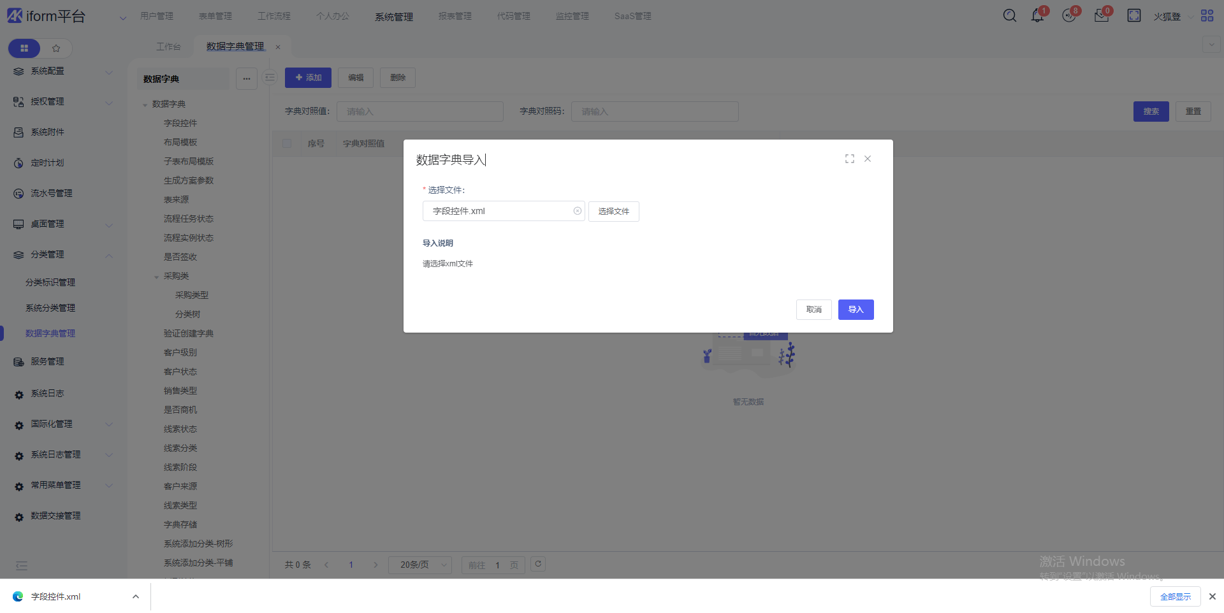This screenshot has height=613, width=1224.
Task: Collapse the 采购类 tree node
Action: (x=157, y=277)
